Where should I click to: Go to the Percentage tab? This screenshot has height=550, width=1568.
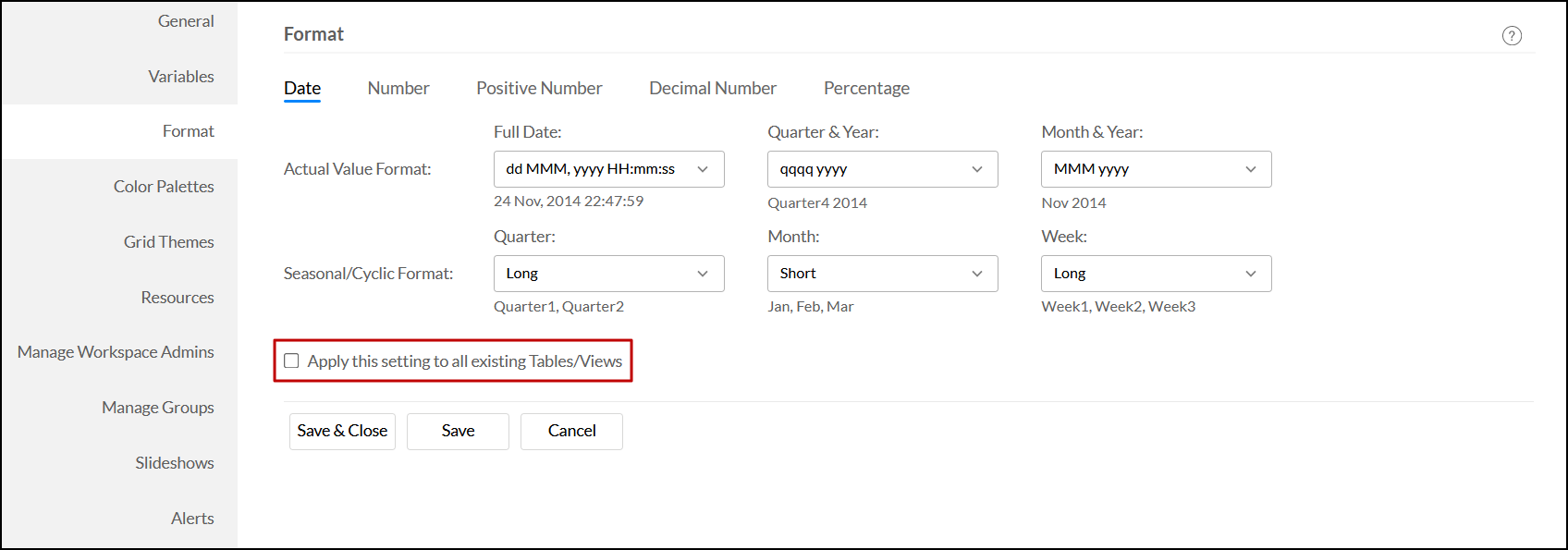tap(866, 89)
